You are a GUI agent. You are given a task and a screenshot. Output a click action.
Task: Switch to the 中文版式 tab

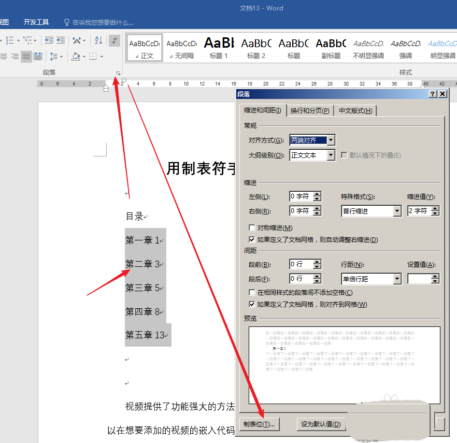(x=355, y=111)
